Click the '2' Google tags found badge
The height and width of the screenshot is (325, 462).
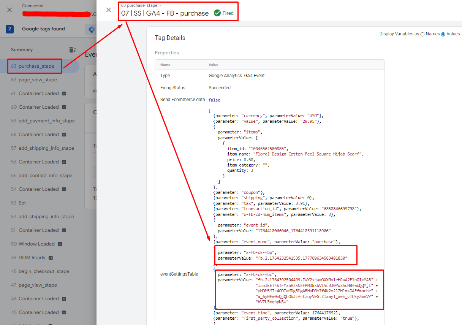[10, 29]
